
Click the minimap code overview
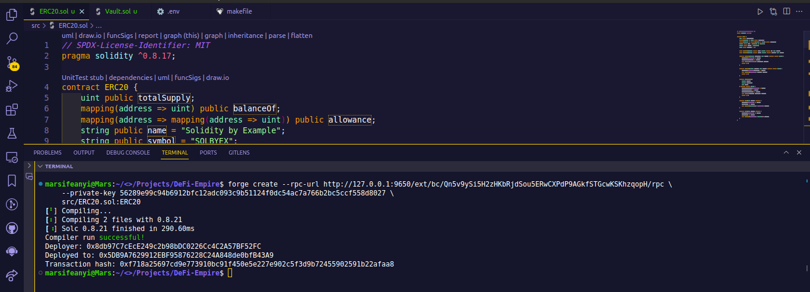pyautogui.click(x=763, y=75)
